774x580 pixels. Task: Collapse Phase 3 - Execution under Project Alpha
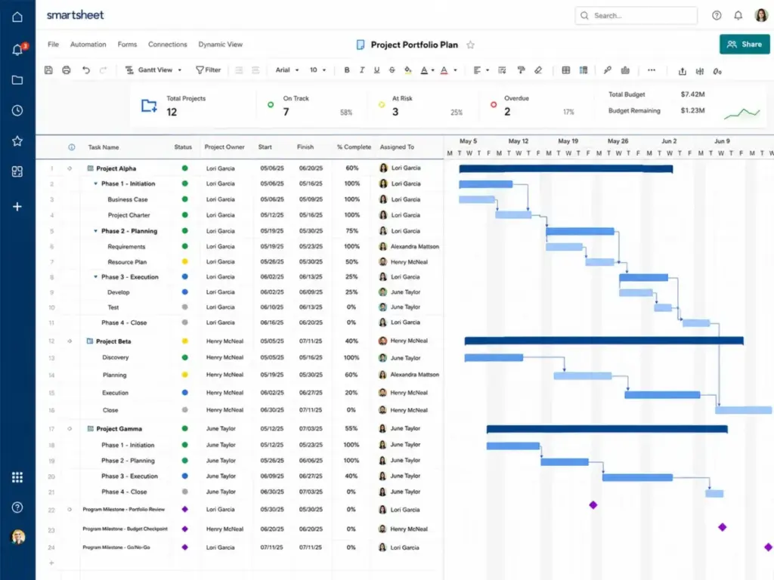click(x=96, y=276)
